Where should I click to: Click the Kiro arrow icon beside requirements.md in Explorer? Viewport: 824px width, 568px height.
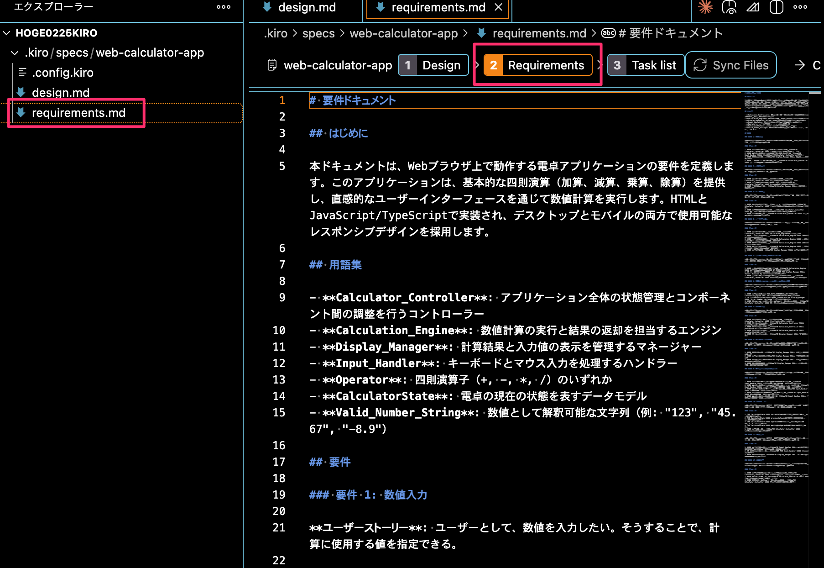(21, 113)
